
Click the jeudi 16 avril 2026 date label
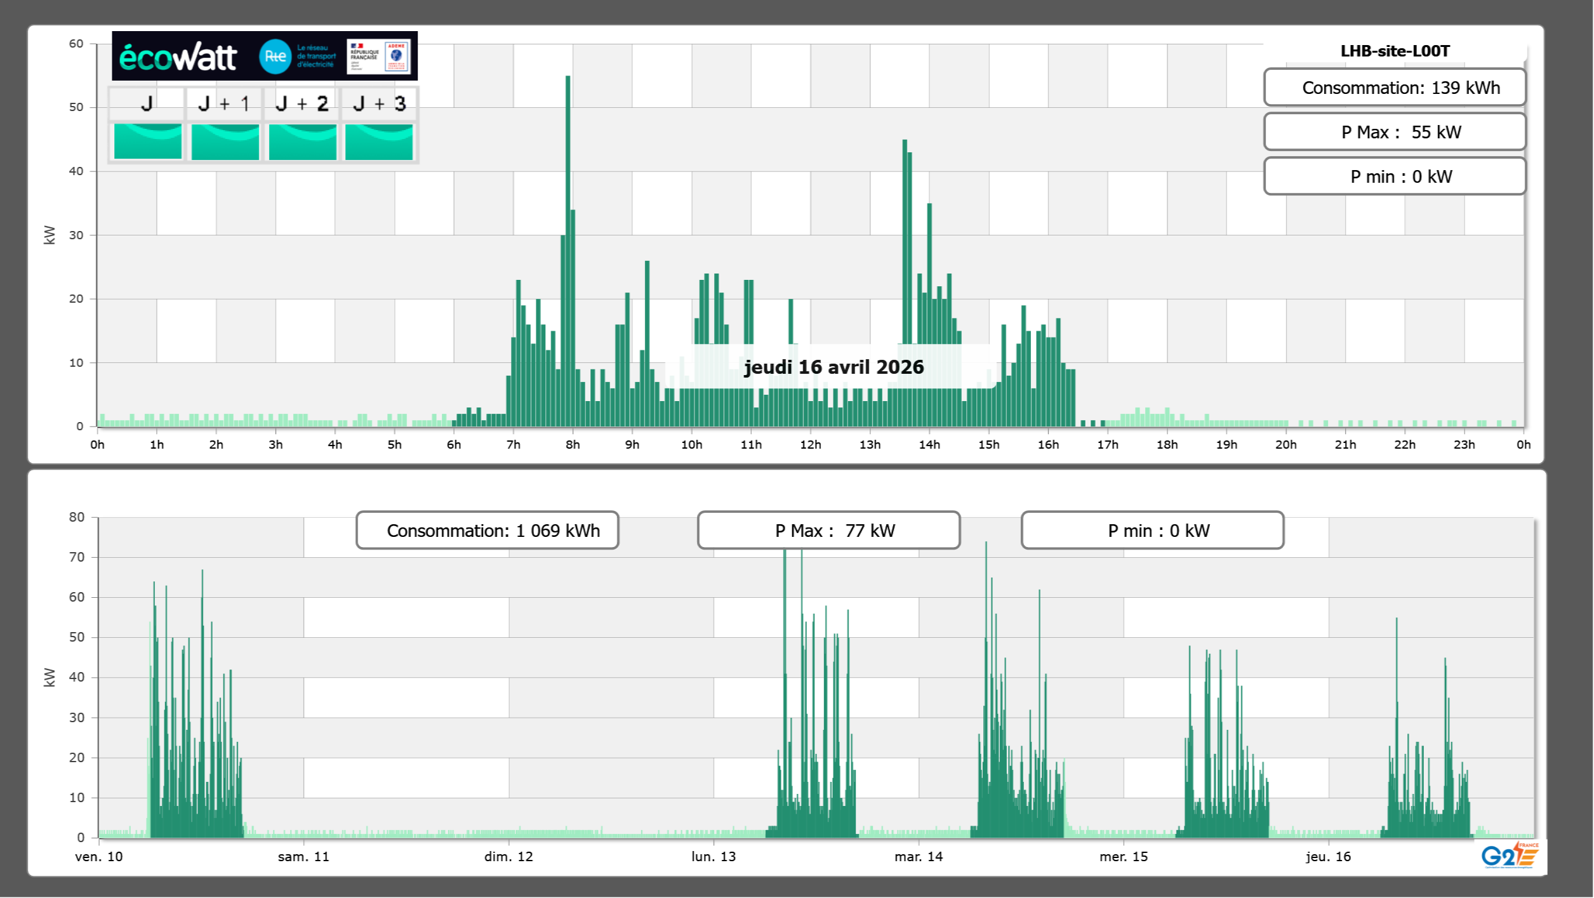(834, 367)
